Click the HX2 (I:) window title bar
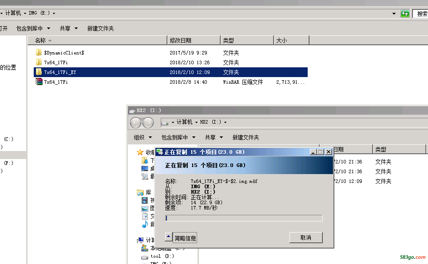This screenshot has width=428, height=264. (278, 110)
